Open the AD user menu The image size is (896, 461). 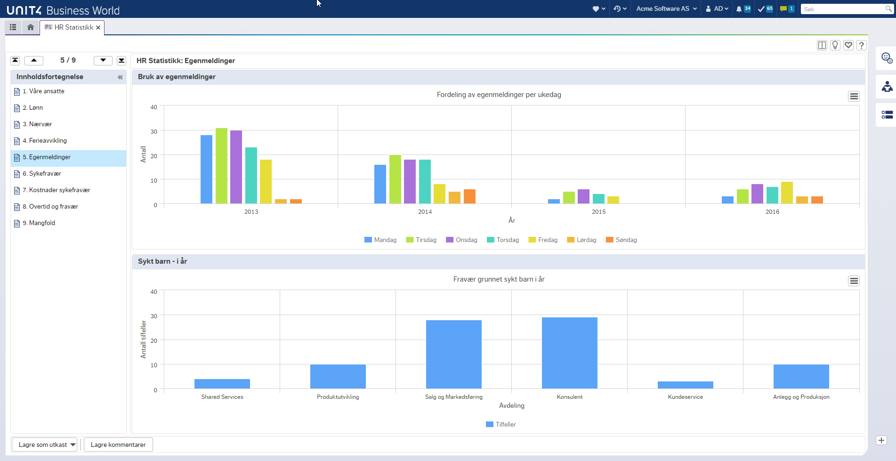pyautogui.click(x=717, y=8)
